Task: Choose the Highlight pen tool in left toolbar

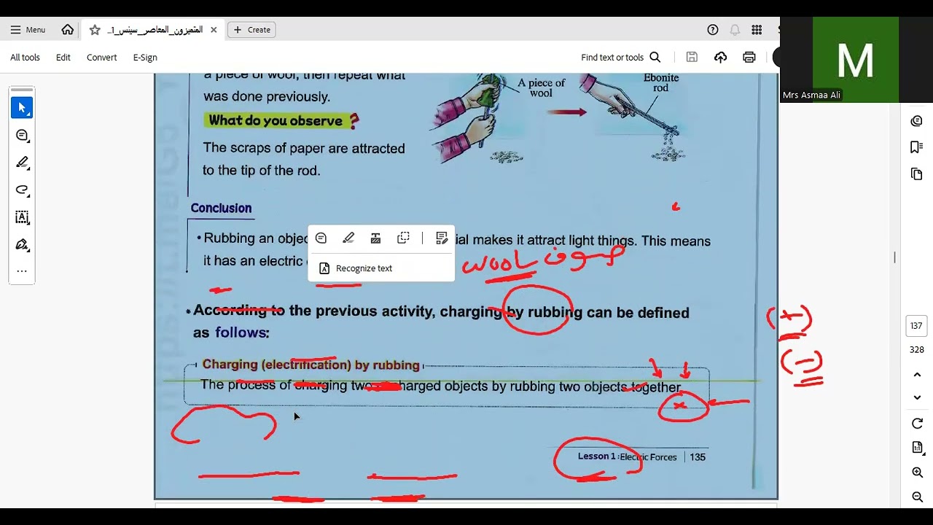Action: pyautogui.click(x=22, y=163)
